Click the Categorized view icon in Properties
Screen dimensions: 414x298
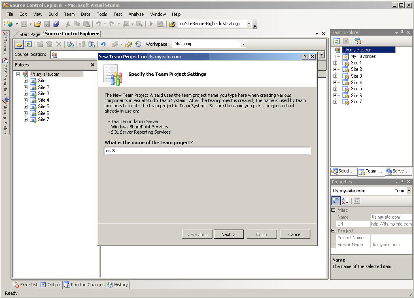tap(336, 201)
